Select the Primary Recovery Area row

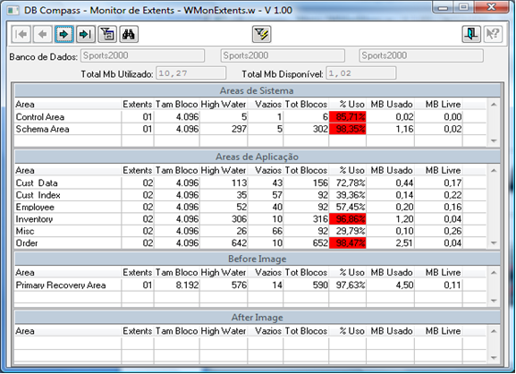tap(250, 285)
